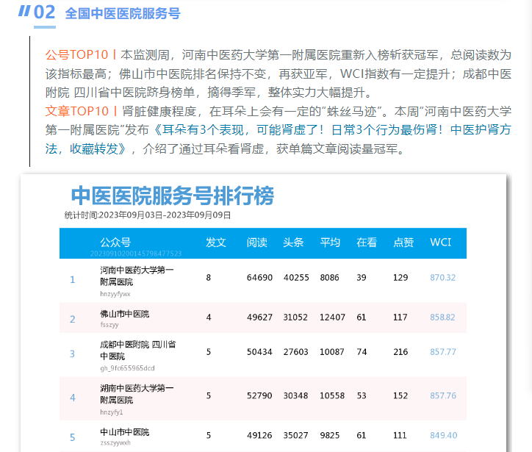The image size is (532, 452).
Task: Click 在看 value 74
Action: pos(362,352)
